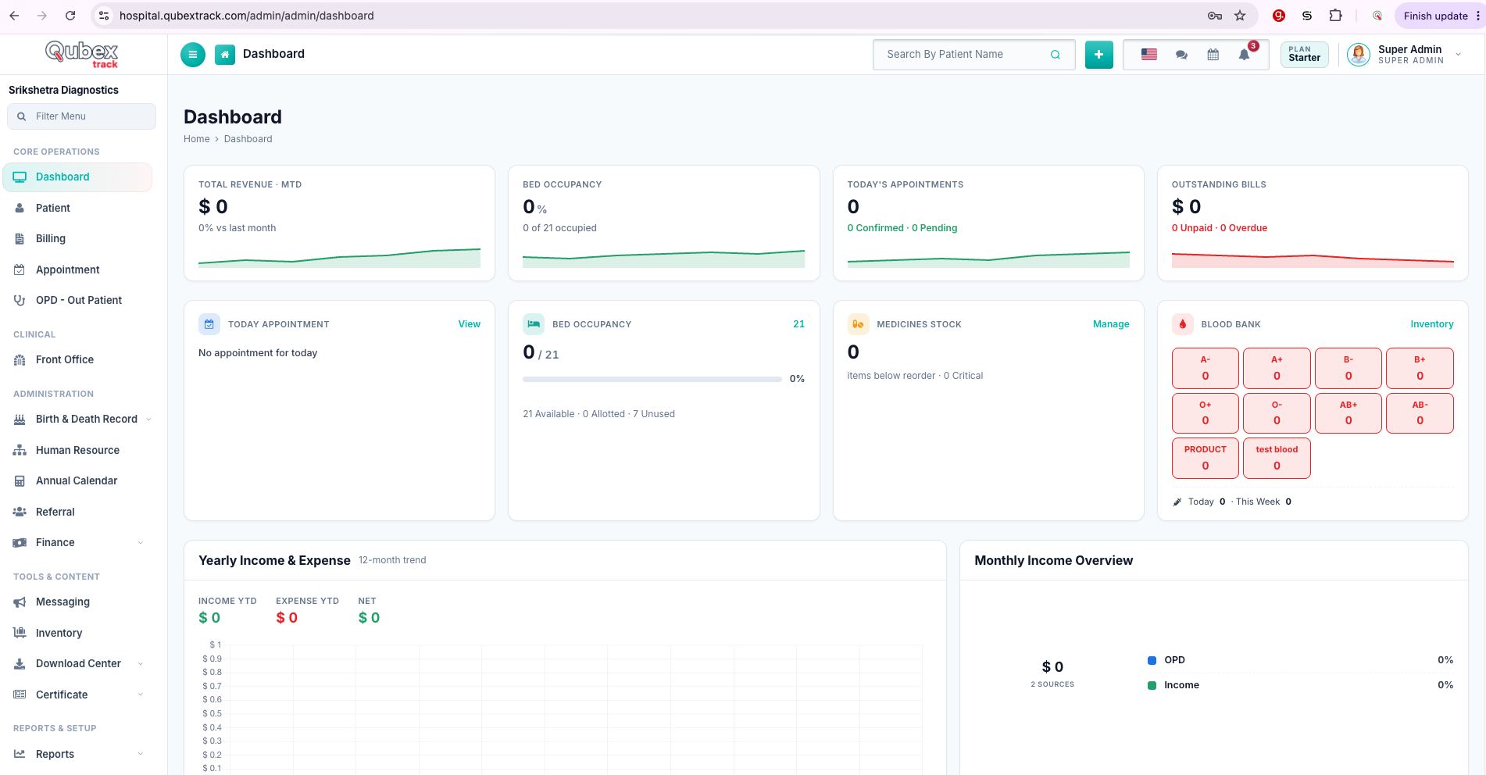Image resolution: width=1486 pixels, height=775 pixels.
Task: Click the Medicines Stock pills icon
Action: (x=858, y=324)
